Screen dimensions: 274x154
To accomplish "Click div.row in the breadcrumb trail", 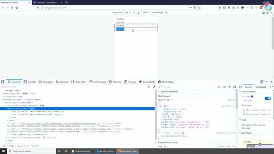I will 35,146.
